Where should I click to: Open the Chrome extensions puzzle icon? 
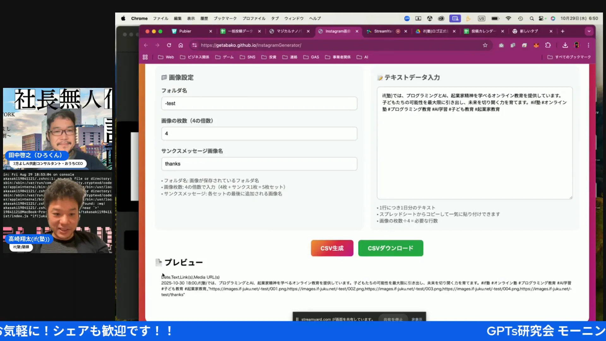tap(548, 45)
